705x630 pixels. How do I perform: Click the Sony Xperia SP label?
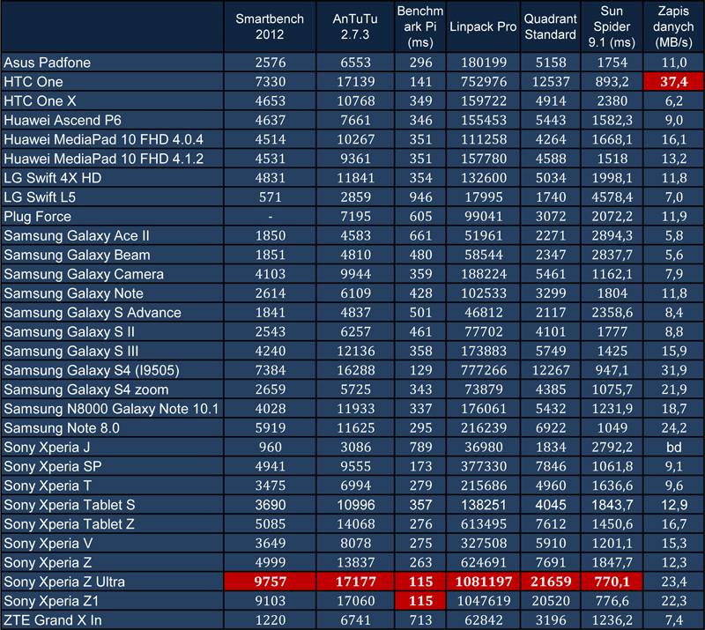coord(53,466)
